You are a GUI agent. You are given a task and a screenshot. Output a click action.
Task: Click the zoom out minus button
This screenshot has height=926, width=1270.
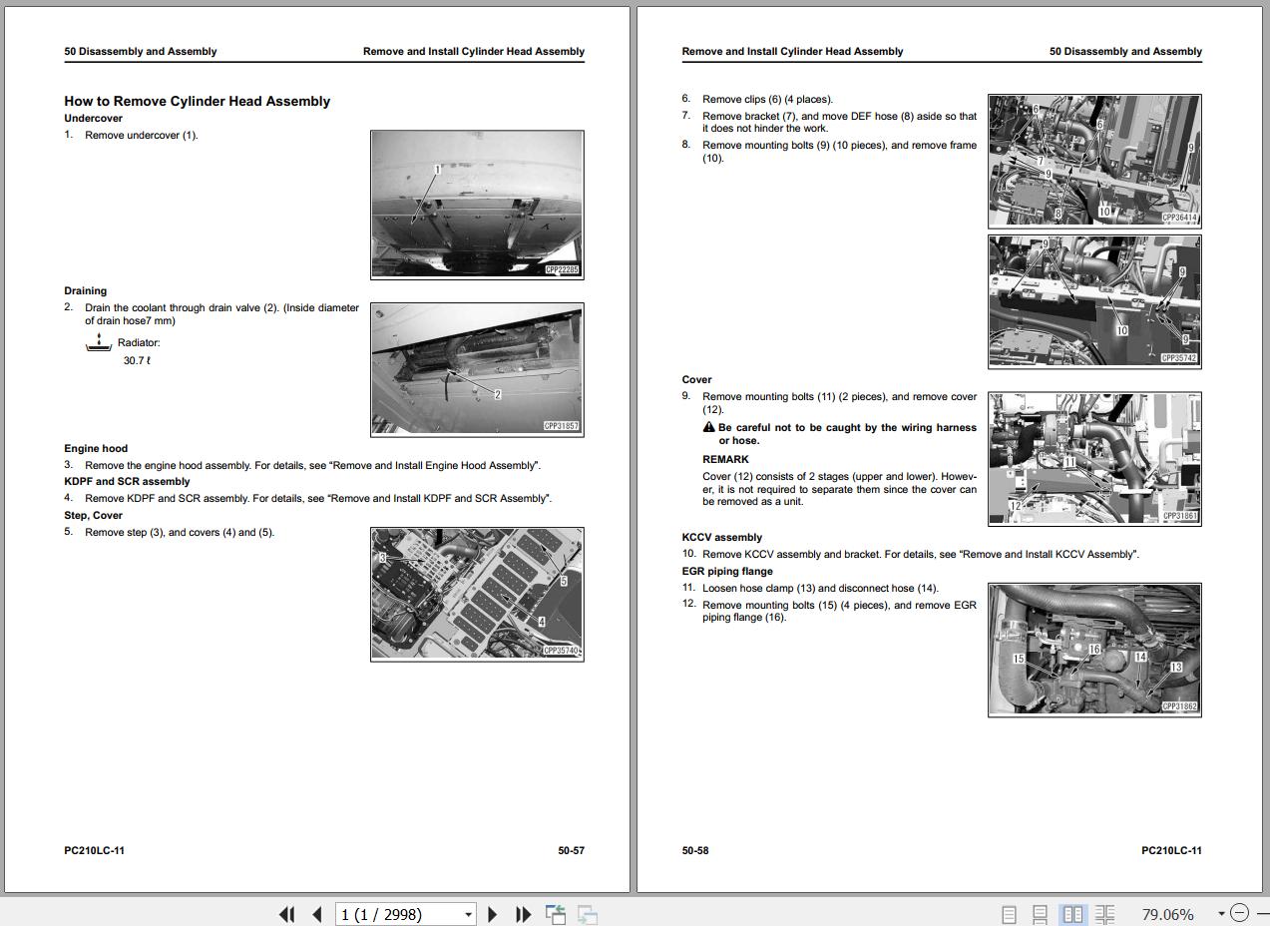pos(1239,913)
